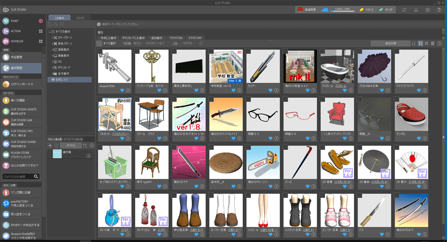Expand the 3D tree node
Screen dimensions: 447x242
(53, 62)
